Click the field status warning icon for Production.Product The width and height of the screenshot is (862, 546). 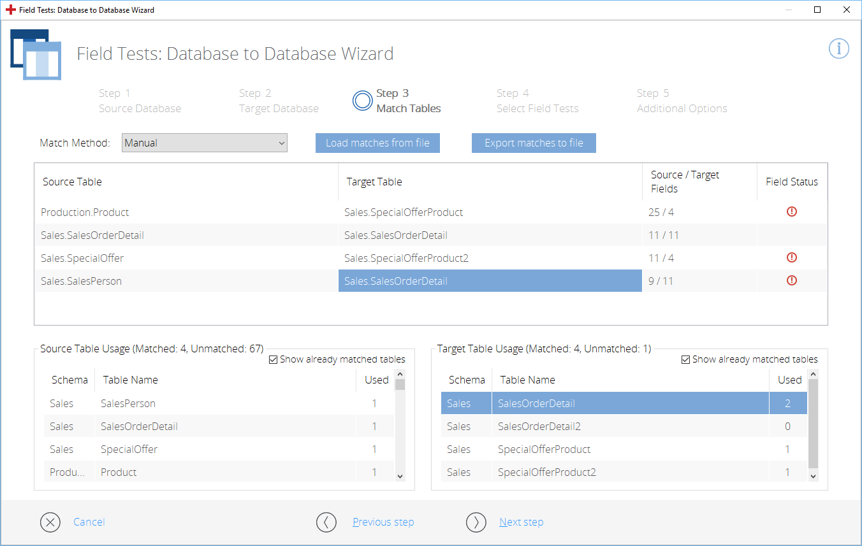pyautogui.click(x=791, y=212)
